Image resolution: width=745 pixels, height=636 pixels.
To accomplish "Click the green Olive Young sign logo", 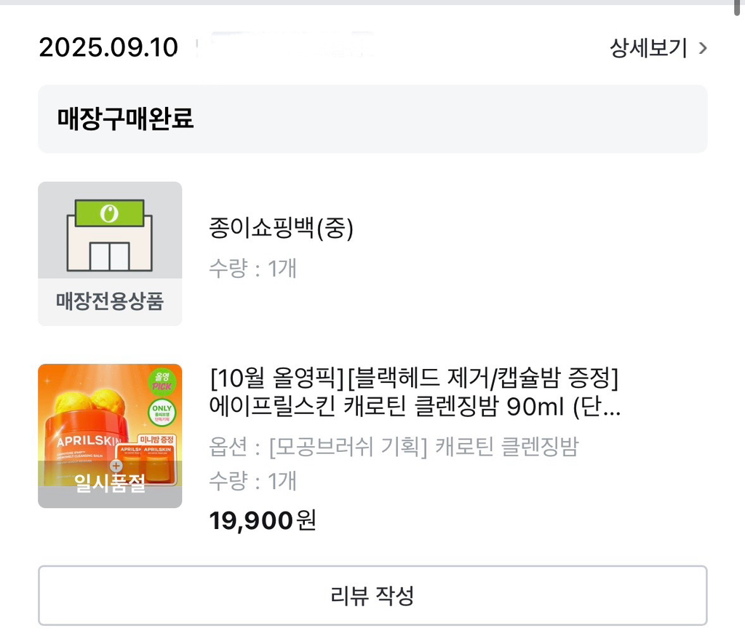I will pyautogui.click(x=110, y=213).
